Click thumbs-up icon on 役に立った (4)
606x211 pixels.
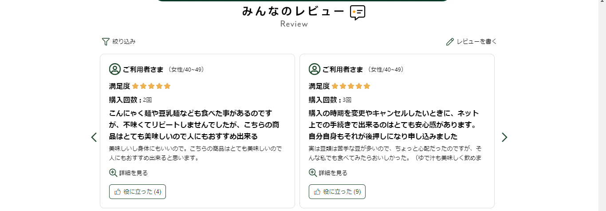(x=118, y=192)
